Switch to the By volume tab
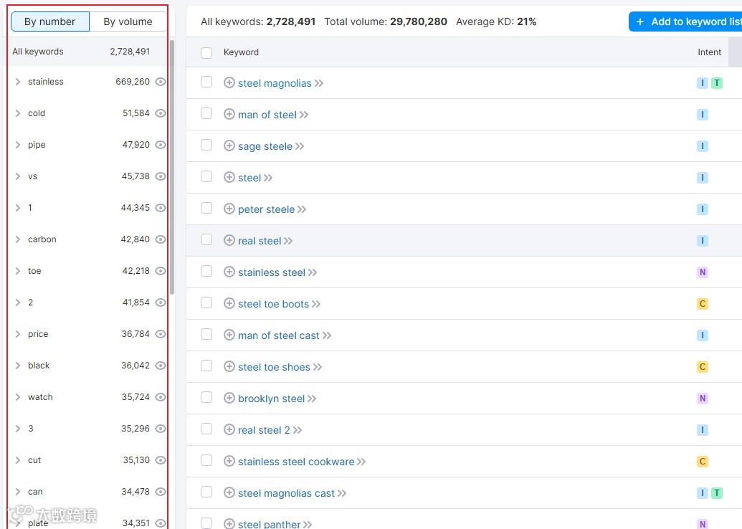Screen dimensions: 742x529 point(128,22)
